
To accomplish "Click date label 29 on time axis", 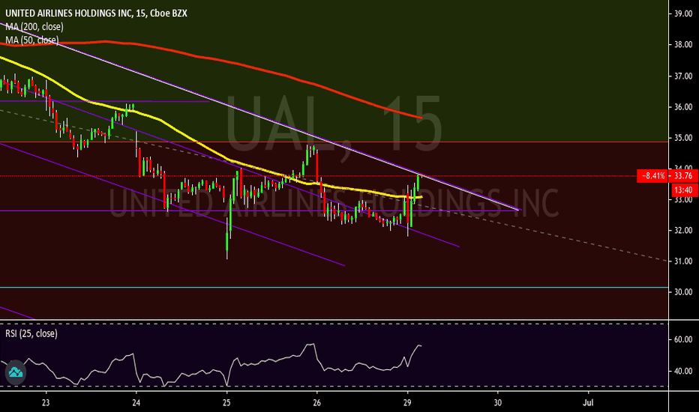I will (407, 403).
